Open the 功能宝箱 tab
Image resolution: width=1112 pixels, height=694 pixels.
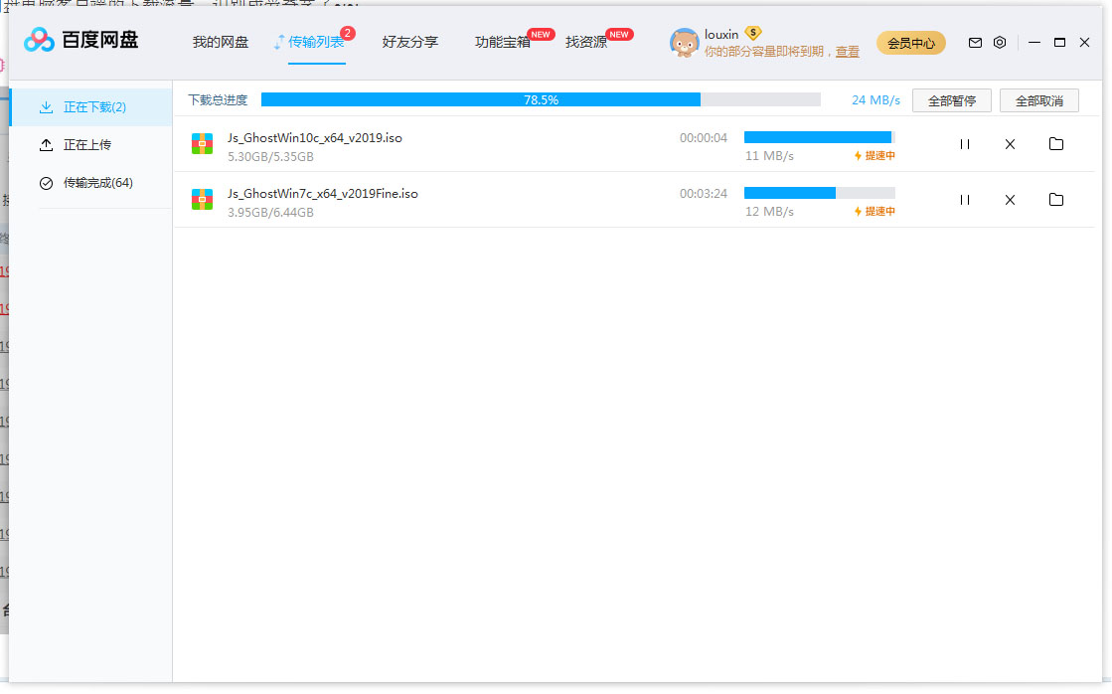pos(502,42)
